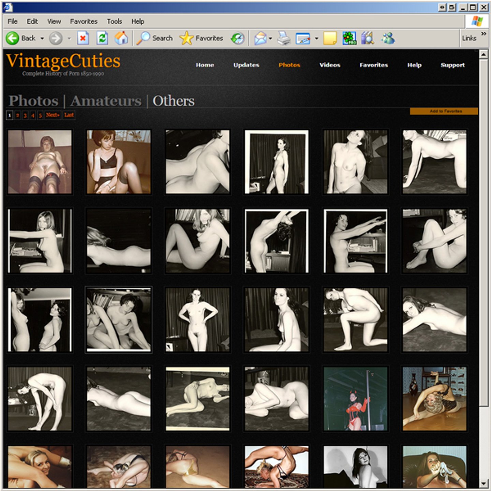The image size is (491, 491).
Task: Expand the Mail button dropdown arrow
Action: pos(270,38)
